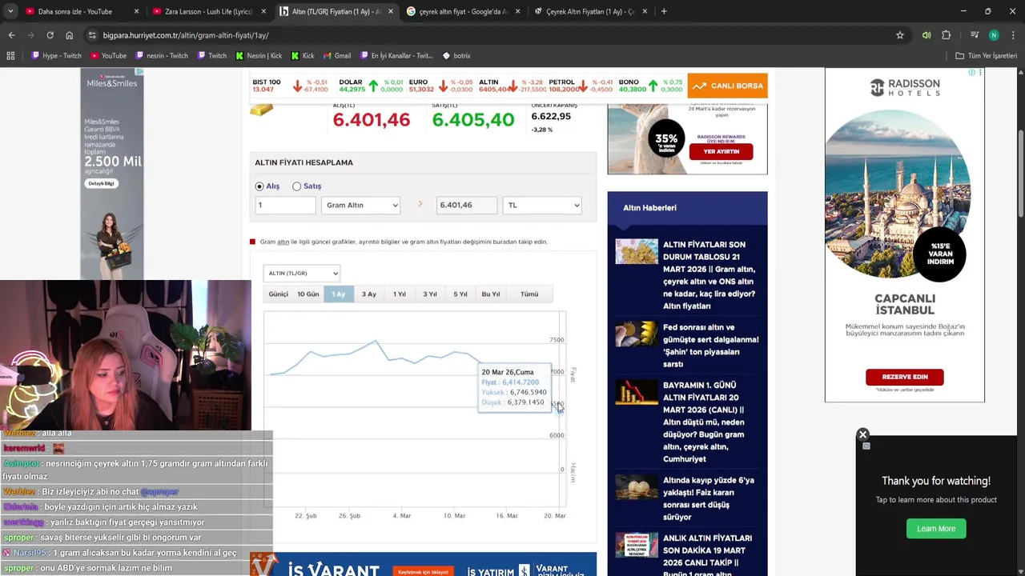
Task: Select the Bu Yıl chart range
Action: [x=491, y=294]
